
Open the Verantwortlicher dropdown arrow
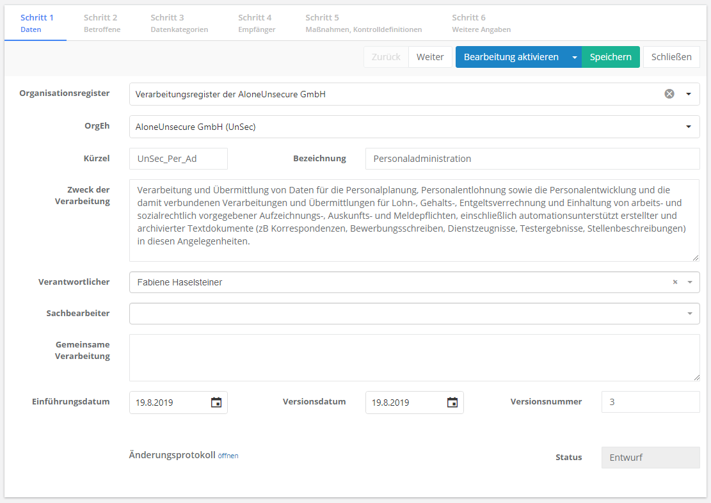[x=690, y=282]
